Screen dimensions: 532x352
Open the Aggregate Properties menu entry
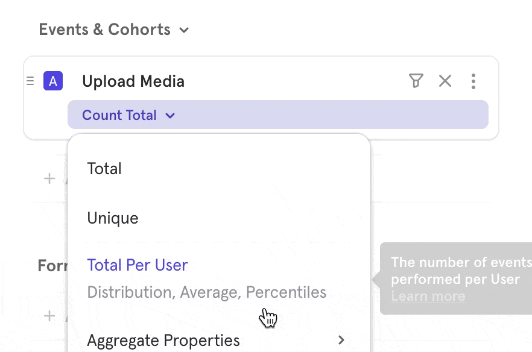pos(163,341)
